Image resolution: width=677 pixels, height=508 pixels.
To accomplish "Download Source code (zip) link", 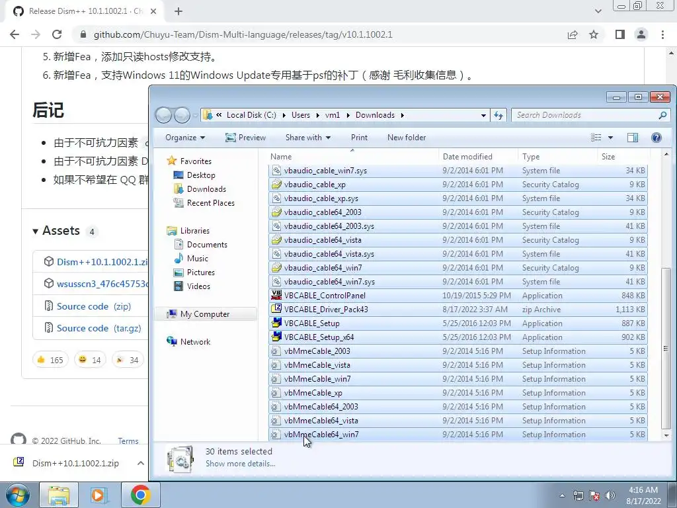I will 94,306.
